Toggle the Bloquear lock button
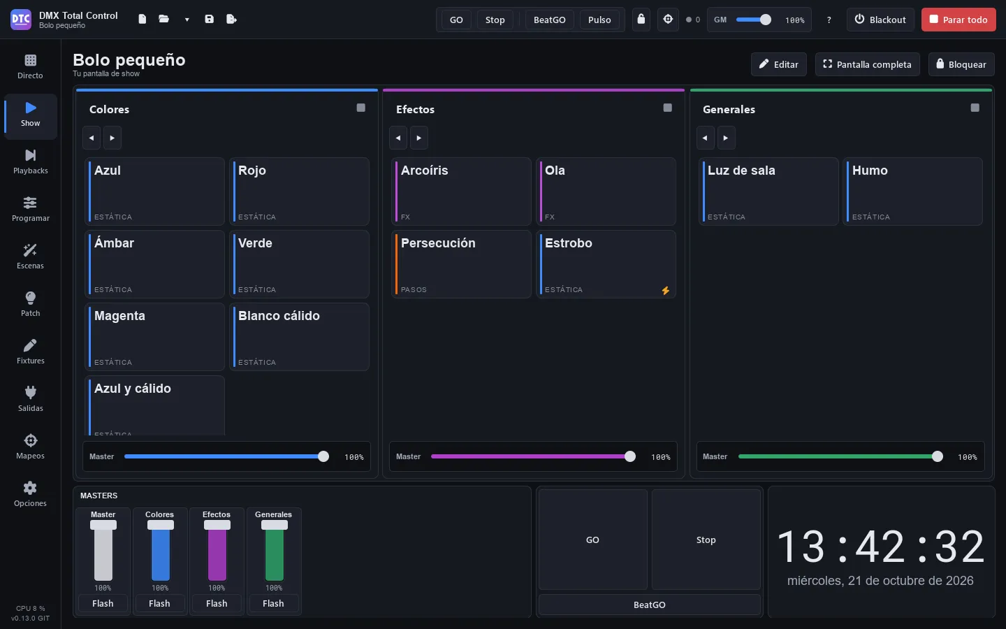 click(961, 64)
